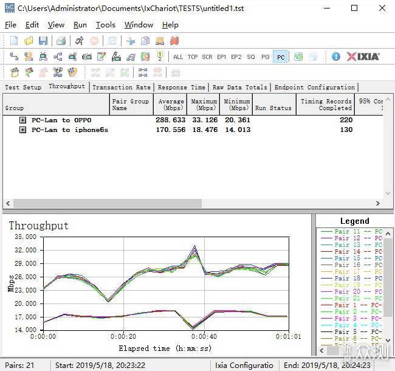Click the Timing Records Completed column header
Viewport: 395px width, 371px height.
325,105
